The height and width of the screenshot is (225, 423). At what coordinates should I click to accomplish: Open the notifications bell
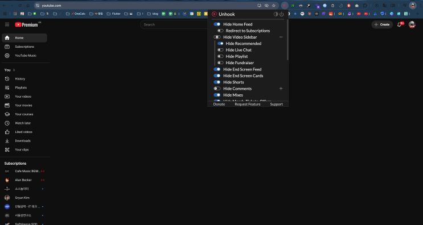point(399,24)
